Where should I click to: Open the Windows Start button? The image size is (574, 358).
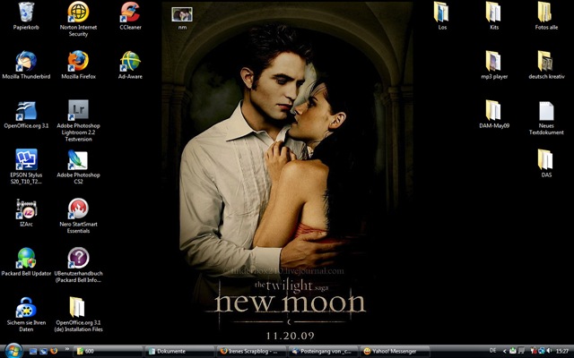point(14,351)
